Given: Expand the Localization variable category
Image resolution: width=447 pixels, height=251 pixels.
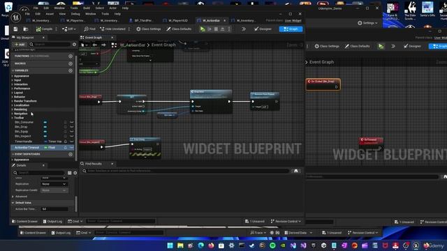Looking at the screenshot, I should click(x=13, y=105).
